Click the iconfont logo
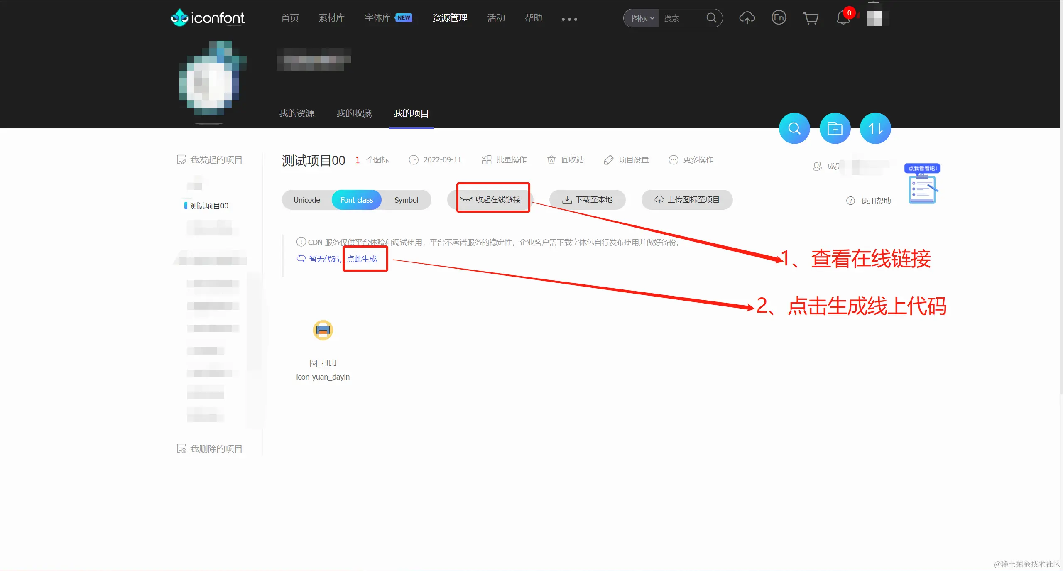The height and width of the screenshot is (571, 1063). point(208,18)
